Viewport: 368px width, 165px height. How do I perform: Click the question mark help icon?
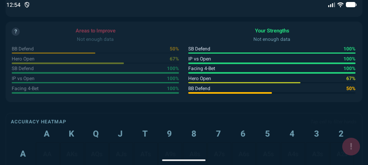(x=16, y=32)
